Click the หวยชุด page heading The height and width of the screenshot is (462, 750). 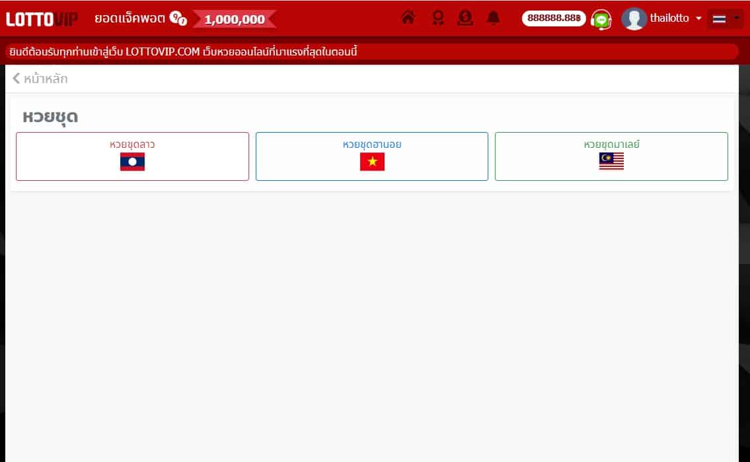(50, 117)
